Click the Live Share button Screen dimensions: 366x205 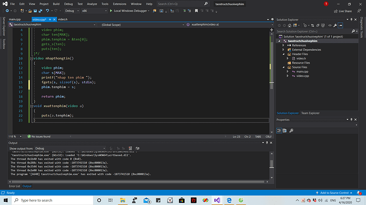[x=343, y=11]
